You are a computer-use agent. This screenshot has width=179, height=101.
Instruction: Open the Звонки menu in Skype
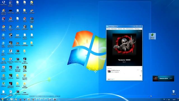pyautogui.click(x=120, y=29)
